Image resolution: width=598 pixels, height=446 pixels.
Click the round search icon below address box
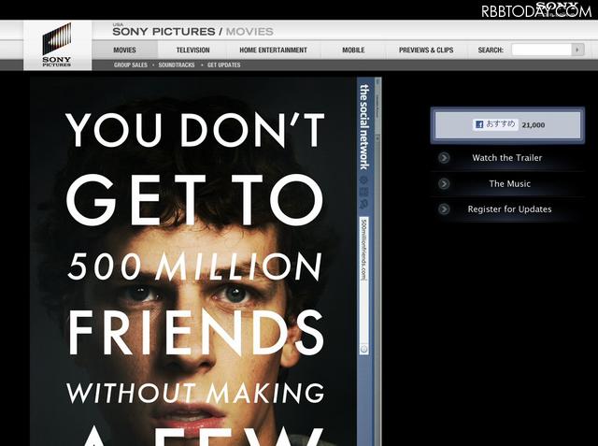coord(364,349)
